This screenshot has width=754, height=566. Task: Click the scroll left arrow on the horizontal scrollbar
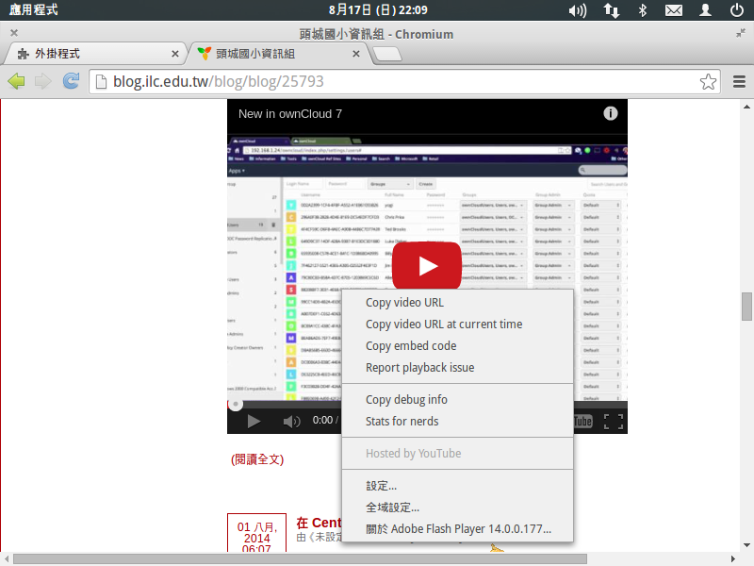tap(7, 558)
